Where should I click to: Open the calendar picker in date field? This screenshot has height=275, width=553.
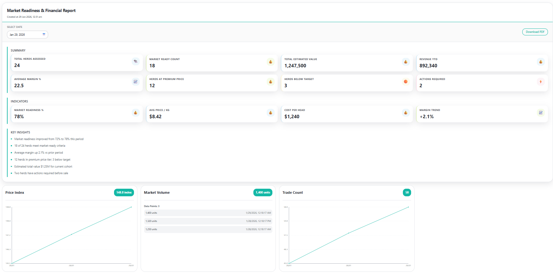point(44,34)
